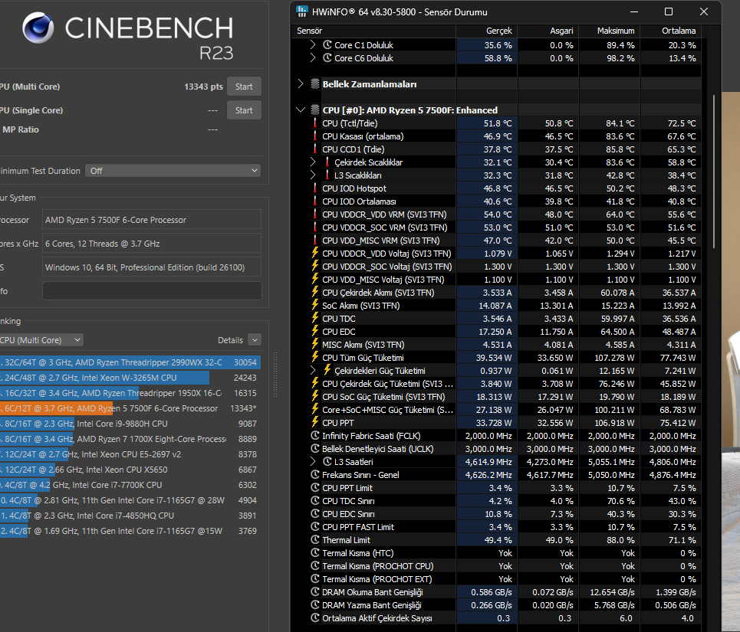740x632 pixels.
Task: Click the lightning icon beside CPU TDC
Action: pyautogui.click(x=315, y=318)
